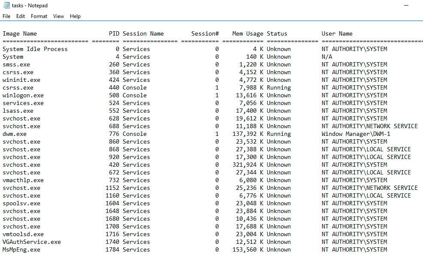This screenshot has height=258, width=423.
Task: Place cursor on the 'Image Name' header text
Action: (x=20, y=33)
